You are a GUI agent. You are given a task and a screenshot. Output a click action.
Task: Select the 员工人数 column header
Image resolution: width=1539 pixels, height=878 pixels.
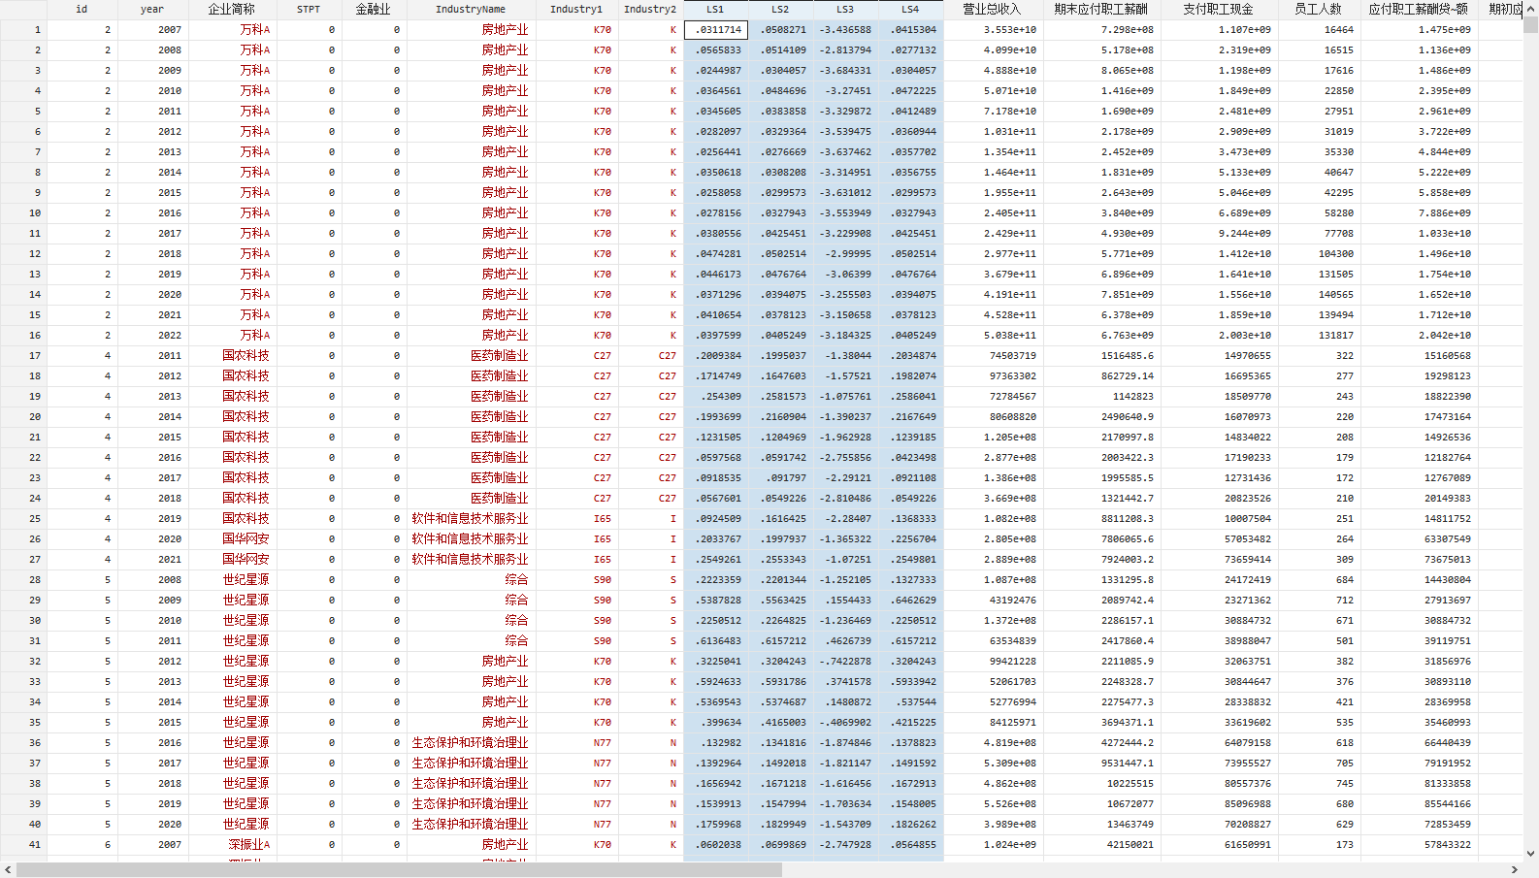click(1319, 9)
